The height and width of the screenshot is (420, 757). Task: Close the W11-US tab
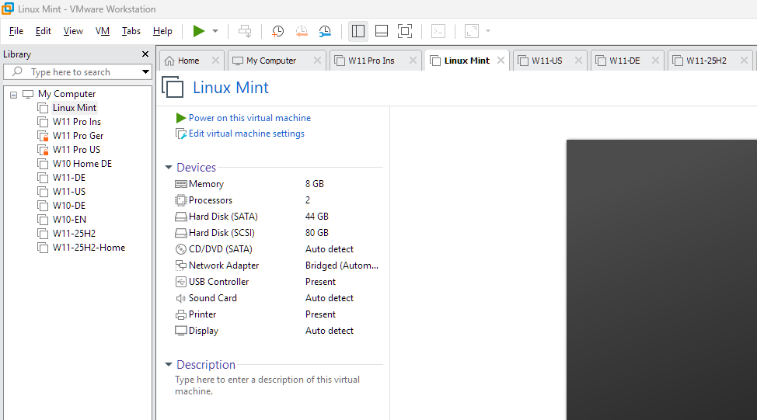578,61
